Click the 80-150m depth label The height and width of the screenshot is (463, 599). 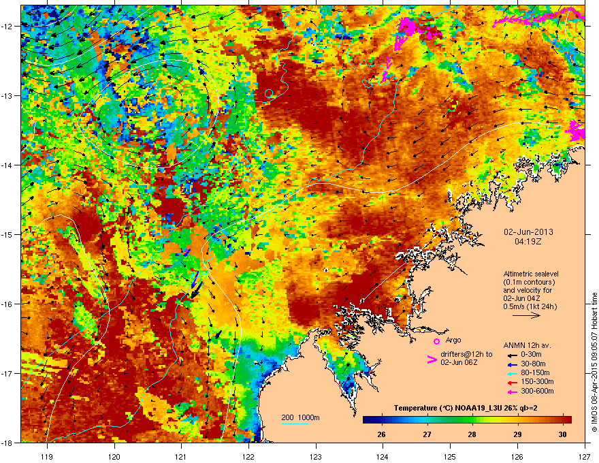click(535, 372)
